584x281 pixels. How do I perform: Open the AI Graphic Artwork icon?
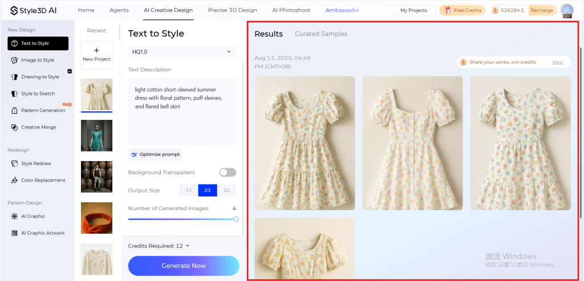point(14,233)
